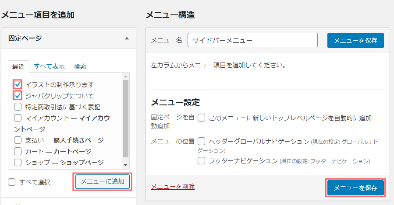This screenshot has width=394, height=205.
Task: Uncheck イラストの制作承ります checkbox
Action: (x=18, y=84)
